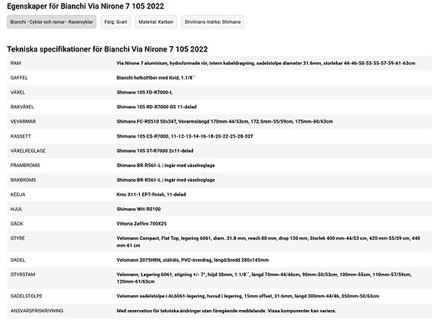Click the FRAMBROMS Shimano BR-R561-L value

[x=166, y=166]
